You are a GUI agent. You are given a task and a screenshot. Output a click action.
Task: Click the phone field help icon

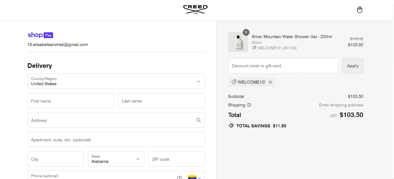[x=180, y=178]
